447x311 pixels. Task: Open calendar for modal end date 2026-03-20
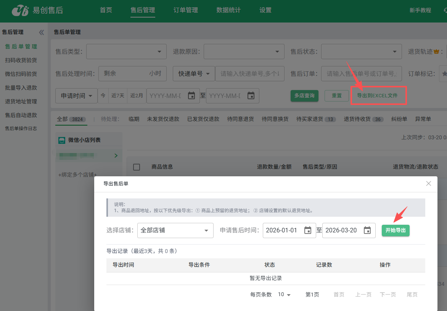(x=367, y=230)
